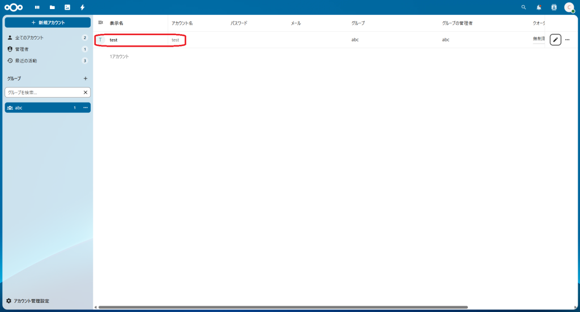The height and width of the screenshot is (312, 580).
Task: Open the Nextcloud logo home link
Action: [14, 7]
